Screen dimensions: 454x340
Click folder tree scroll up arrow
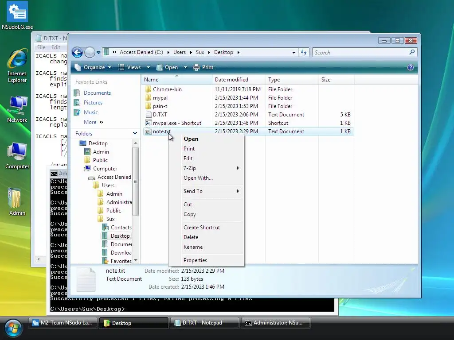pos(136,143)
